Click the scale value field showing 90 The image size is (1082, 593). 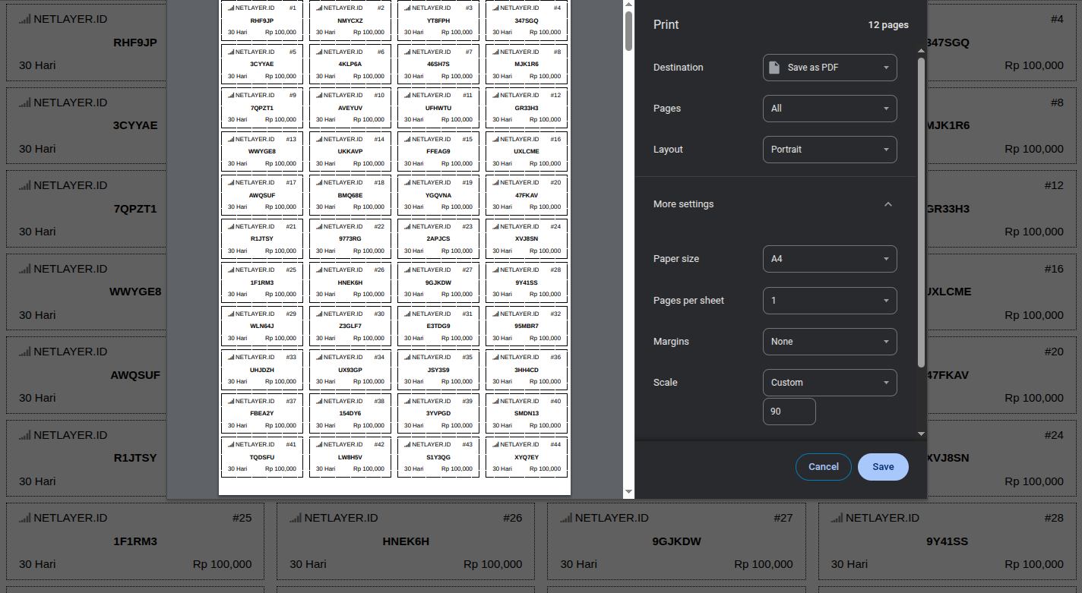pyautogui.click(x=789, y=412)
